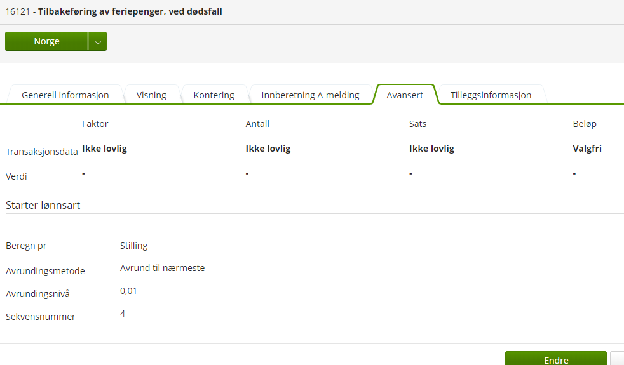The image size is (624, 365).
Task: Go to the Kontering tab
Action: [214, 95]
